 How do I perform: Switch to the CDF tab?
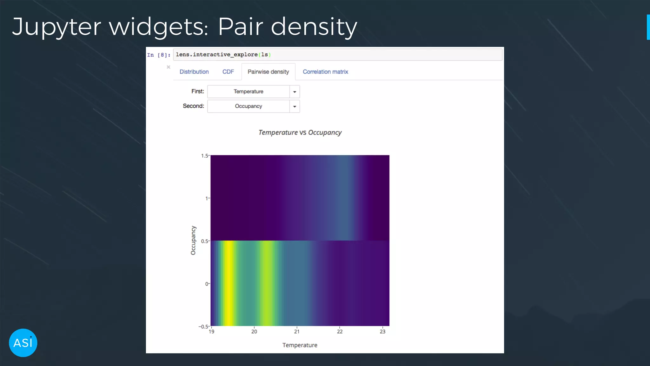228,72
